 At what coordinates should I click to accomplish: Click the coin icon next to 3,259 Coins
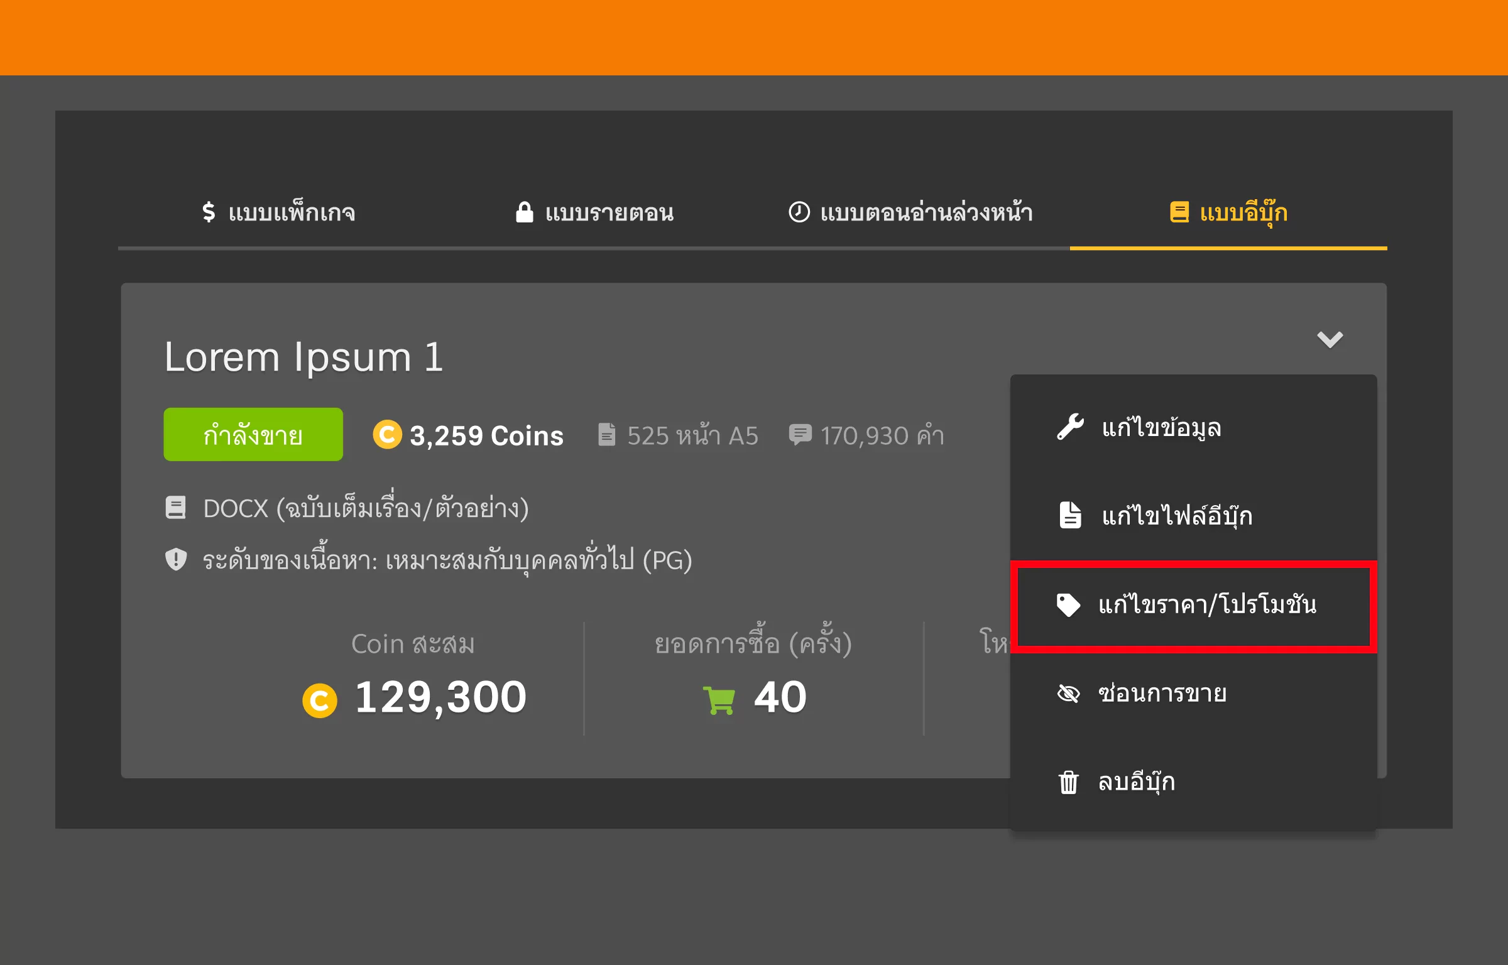click(x=387, y=434)
